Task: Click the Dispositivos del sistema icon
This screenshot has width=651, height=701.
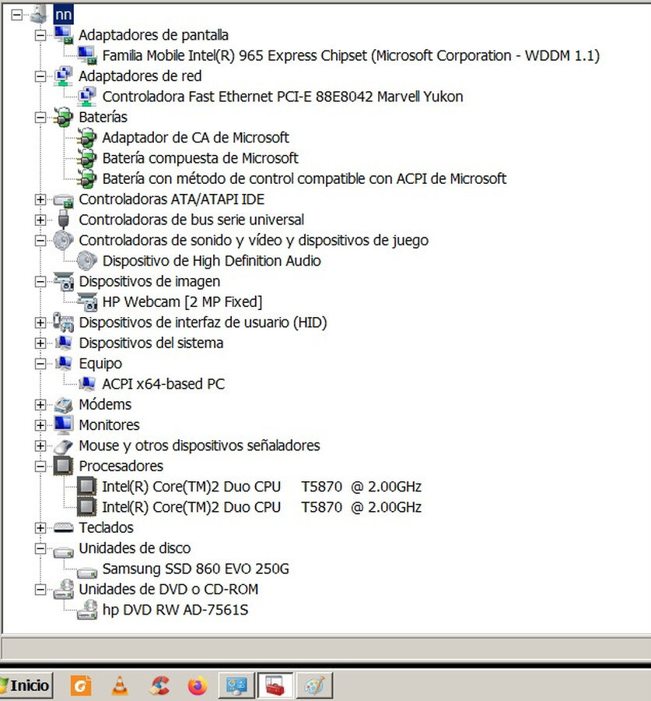Action: pyautogui.click(x=64, y=343)
